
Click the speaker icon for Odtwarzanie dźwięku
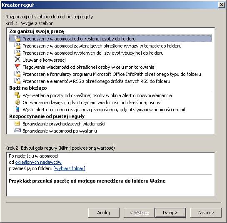point(17,102)
